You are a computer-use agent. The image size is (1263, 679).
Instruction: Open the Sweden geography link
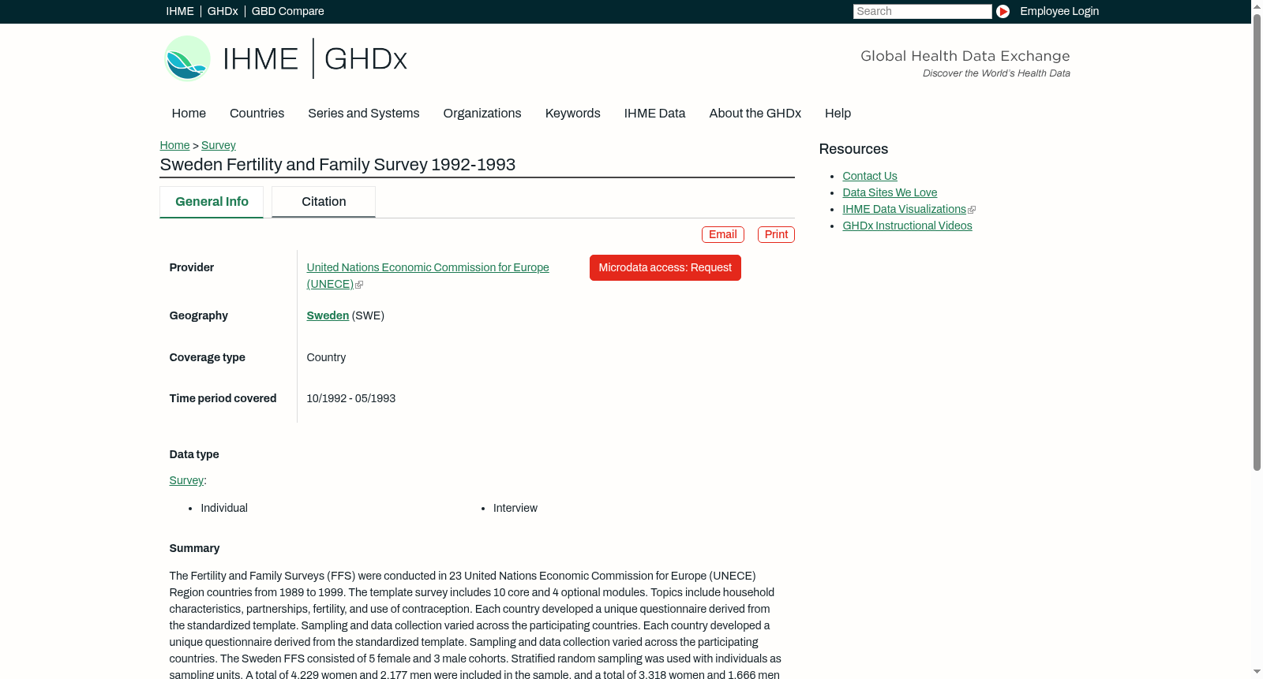click(x=328, y=315)
